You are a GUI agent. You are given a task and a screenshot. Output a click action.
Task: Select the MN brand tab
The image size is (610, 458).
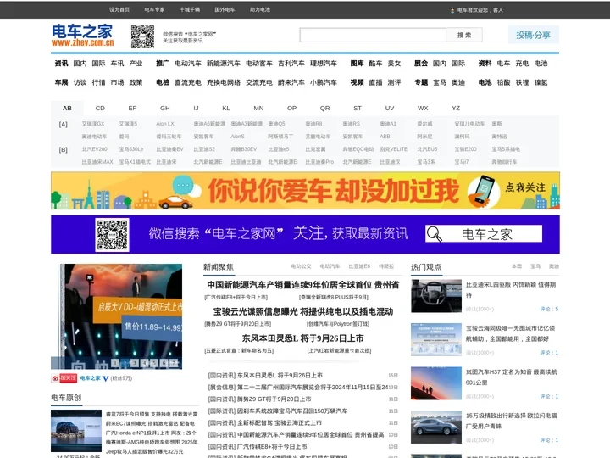(258, 109)
